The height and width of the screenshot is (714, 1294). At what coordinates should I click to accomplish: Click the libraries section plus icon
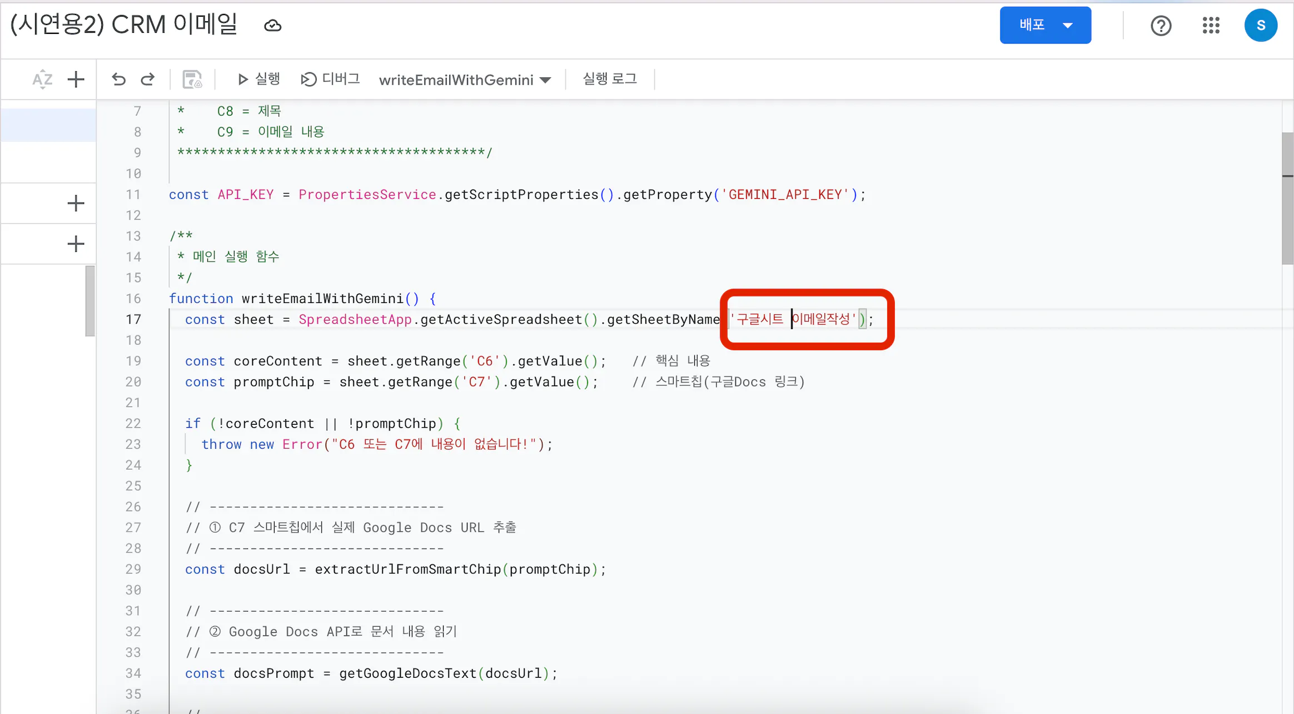point(76,203)
